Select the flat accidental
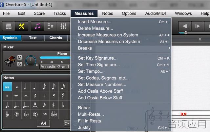The height and width of the screenshot is (132, 210). [63, 105]
